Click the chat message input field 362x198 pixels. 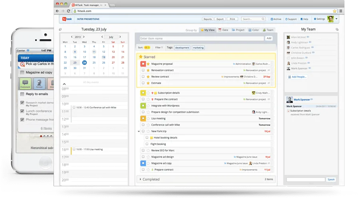[x=306, y=180]
